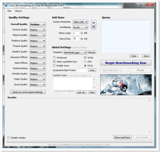Open the Physics Quality dropdown
Viewport: 160px width, 152px height.
tap(37, 46)
